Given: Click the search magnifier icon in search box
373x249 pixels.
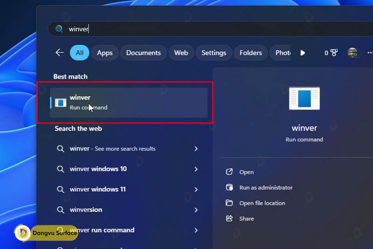Looking at the screenshot, I should 59,29.
